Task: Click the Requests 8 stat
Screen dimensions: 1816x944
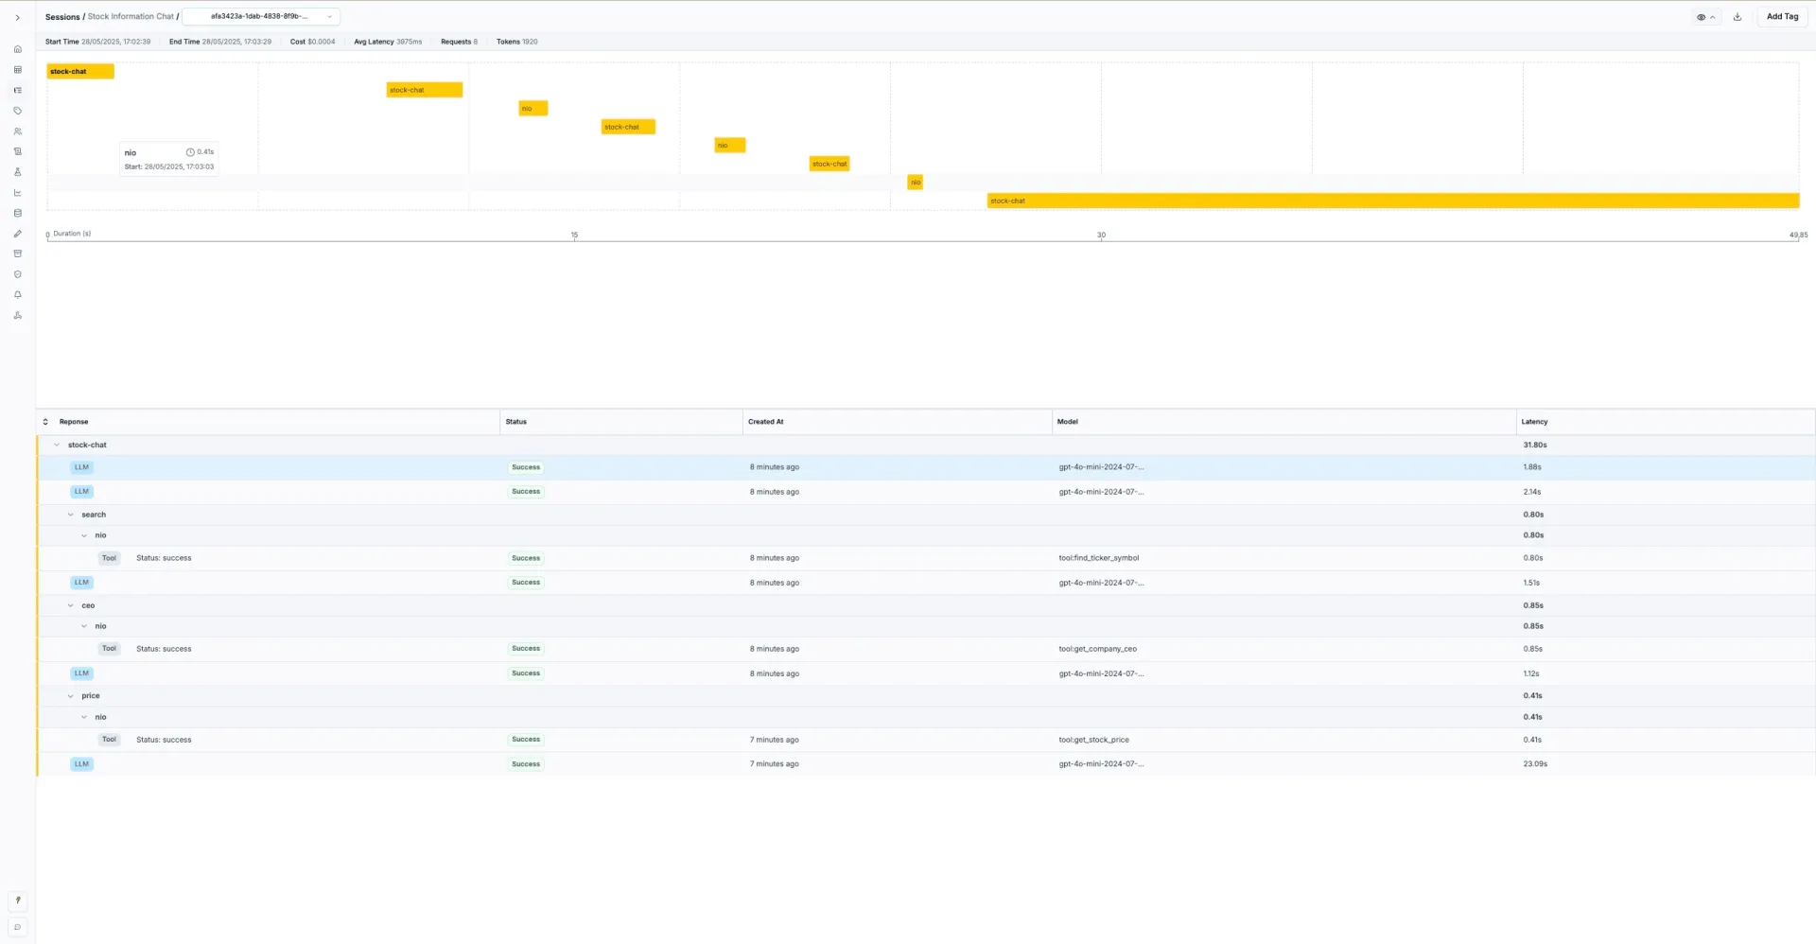Action: 459,42
